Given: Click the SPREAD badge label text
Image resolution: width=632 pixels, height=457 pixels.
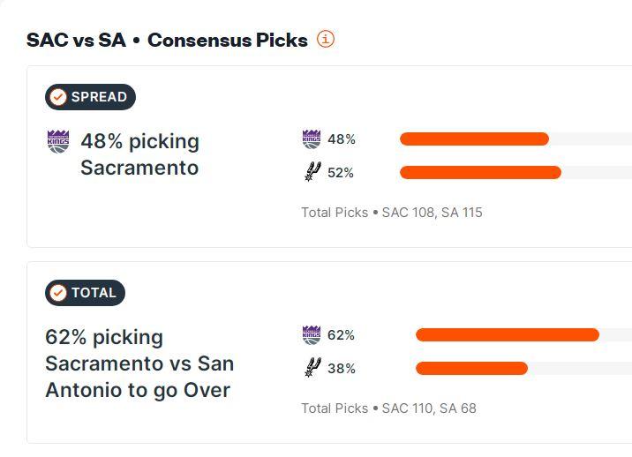Looking at the screenshot, I should click(x=99, y=97).
